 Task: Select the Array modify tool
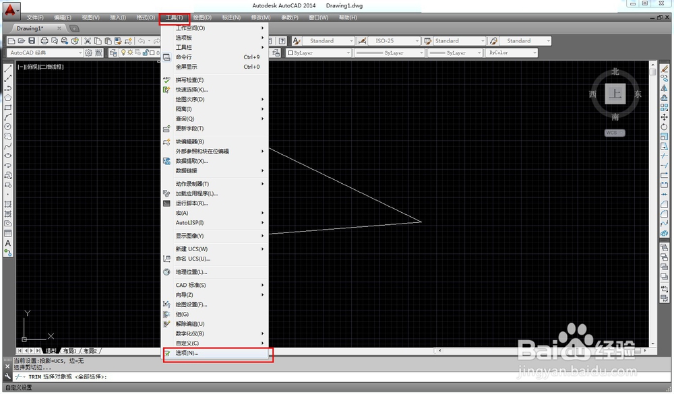point(665,107)
